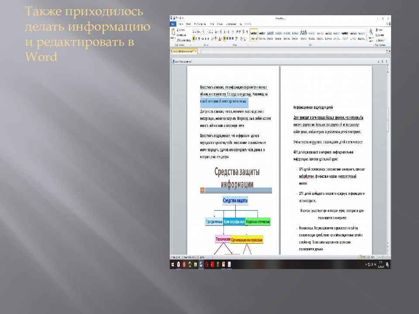This screenshot has width=419, height=314.
Task: Select the open document tab below the ribbon
Action: click(x=183, y=51)
